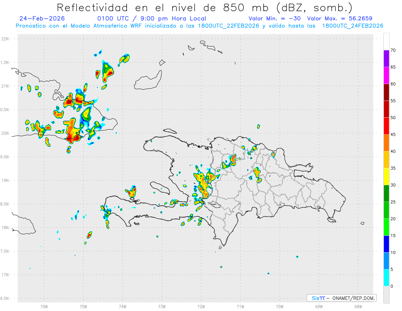The width and height of the screenshot is (402, 311).
Task: Click the purple colorbar segment between 65 and 70
Action: point(386,58)
